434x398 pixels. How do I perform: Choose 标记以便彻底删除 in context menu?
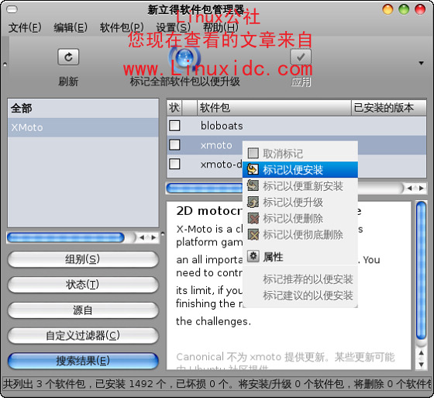(300, 235)
